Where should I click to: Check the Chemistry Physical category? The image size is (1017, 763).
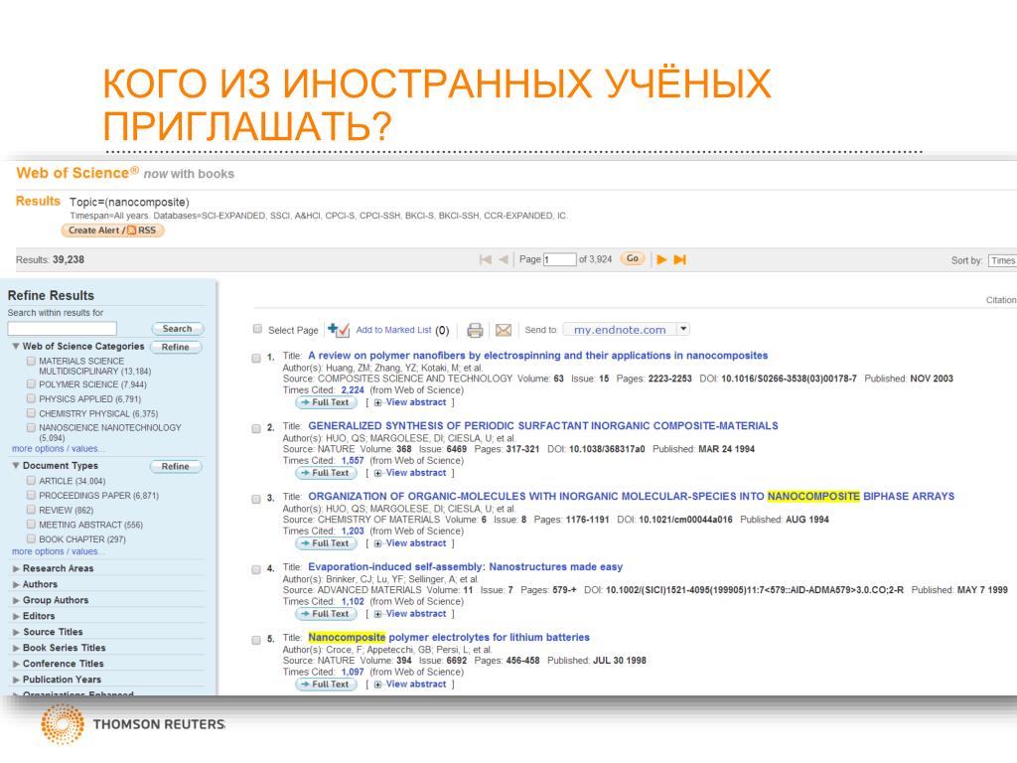click(x=31, y=412)
